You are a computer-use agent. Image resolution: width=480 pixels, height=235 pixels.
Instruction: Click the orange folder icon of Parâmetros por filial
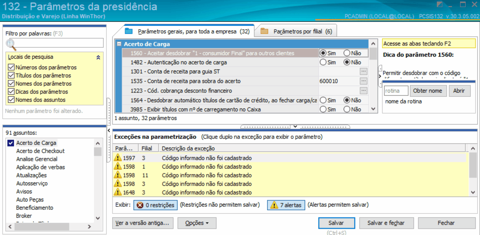click(x=264, y=31)
